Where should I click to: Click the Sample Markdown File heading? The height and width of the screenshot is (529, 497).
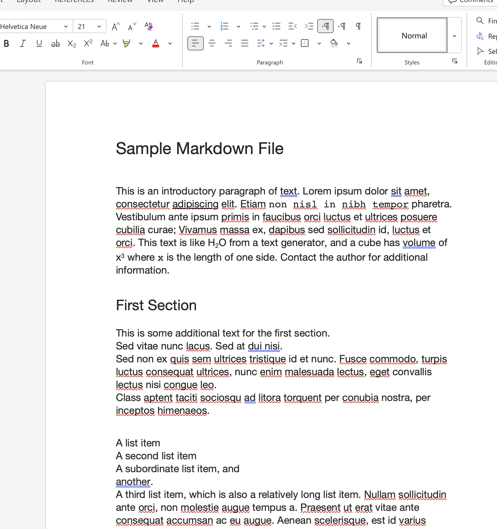pyautogui.click(x=200, y=149)
